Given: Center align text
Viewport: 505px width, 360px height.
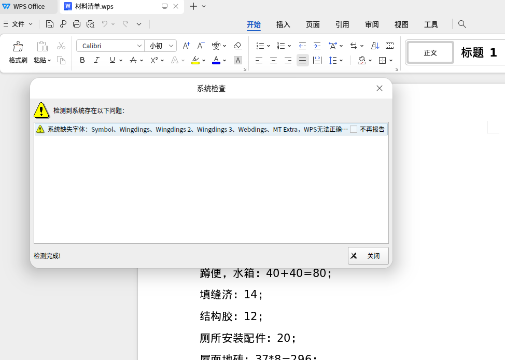Looking at the screenshot, I should [x=273, y=60].
